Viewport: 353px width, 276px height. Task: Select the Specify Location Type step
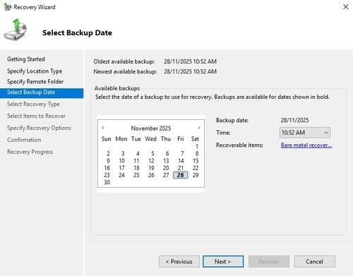35,71
